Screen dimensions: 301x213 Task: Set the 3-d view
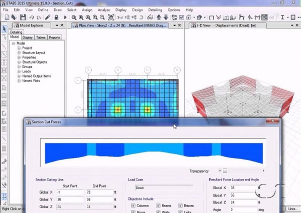(x=120, y=18)
